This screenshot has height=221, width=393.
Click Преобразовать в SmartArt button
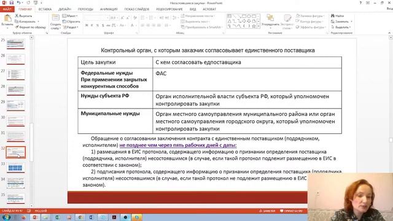201,27
